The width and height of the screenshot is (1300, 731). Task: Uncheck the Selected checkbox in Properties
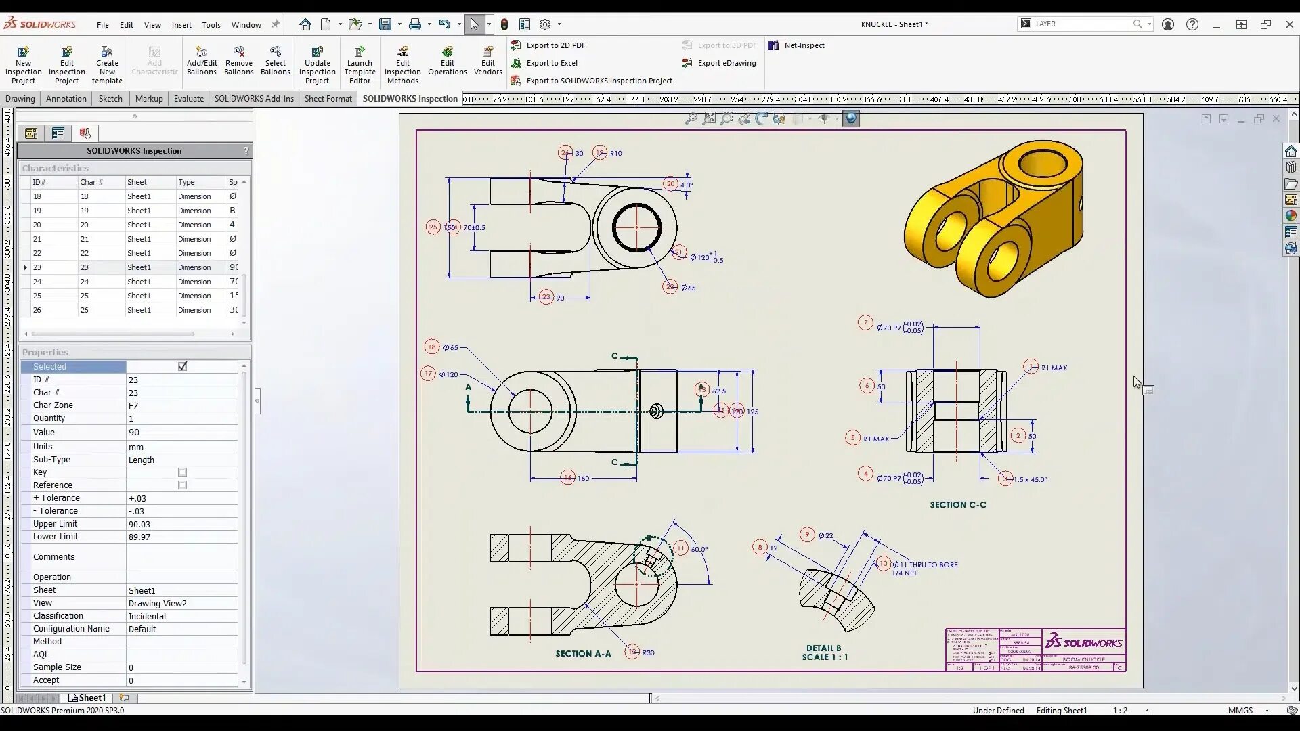pyautogui.click(x=182, y=366)
